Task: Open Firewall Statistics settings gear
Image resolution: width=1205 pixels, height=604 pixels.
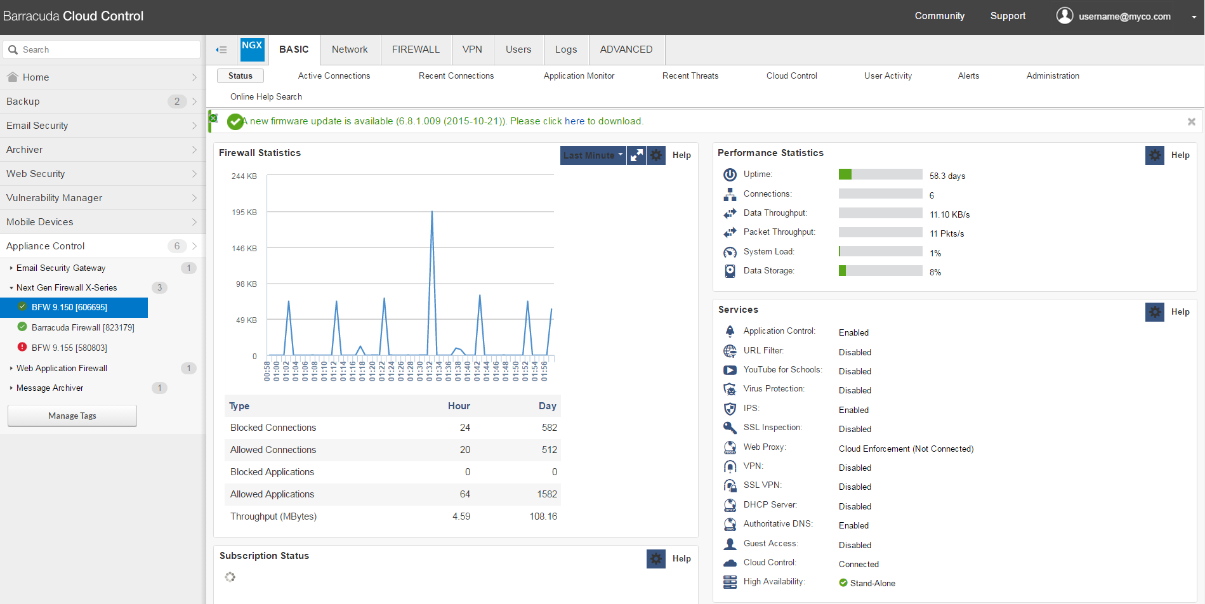Action: (x=656, y=155)
